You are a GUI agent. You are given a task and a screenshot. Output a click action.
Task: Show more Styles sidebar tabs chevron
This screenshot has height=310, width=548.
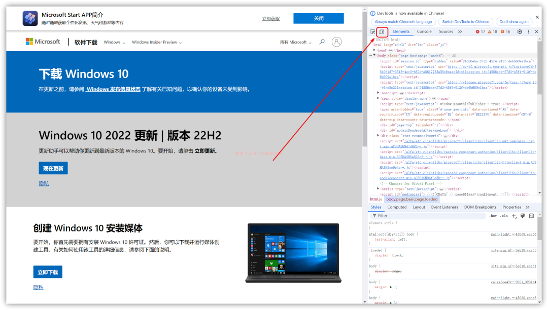(527, 207)
